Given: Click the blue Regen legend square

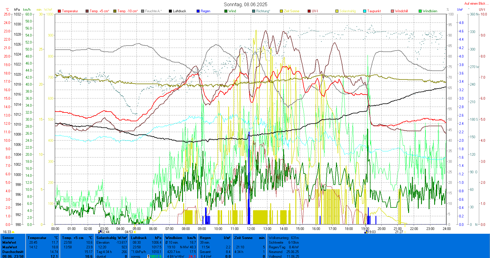Looking at the screenshot, I should (198, 11).
